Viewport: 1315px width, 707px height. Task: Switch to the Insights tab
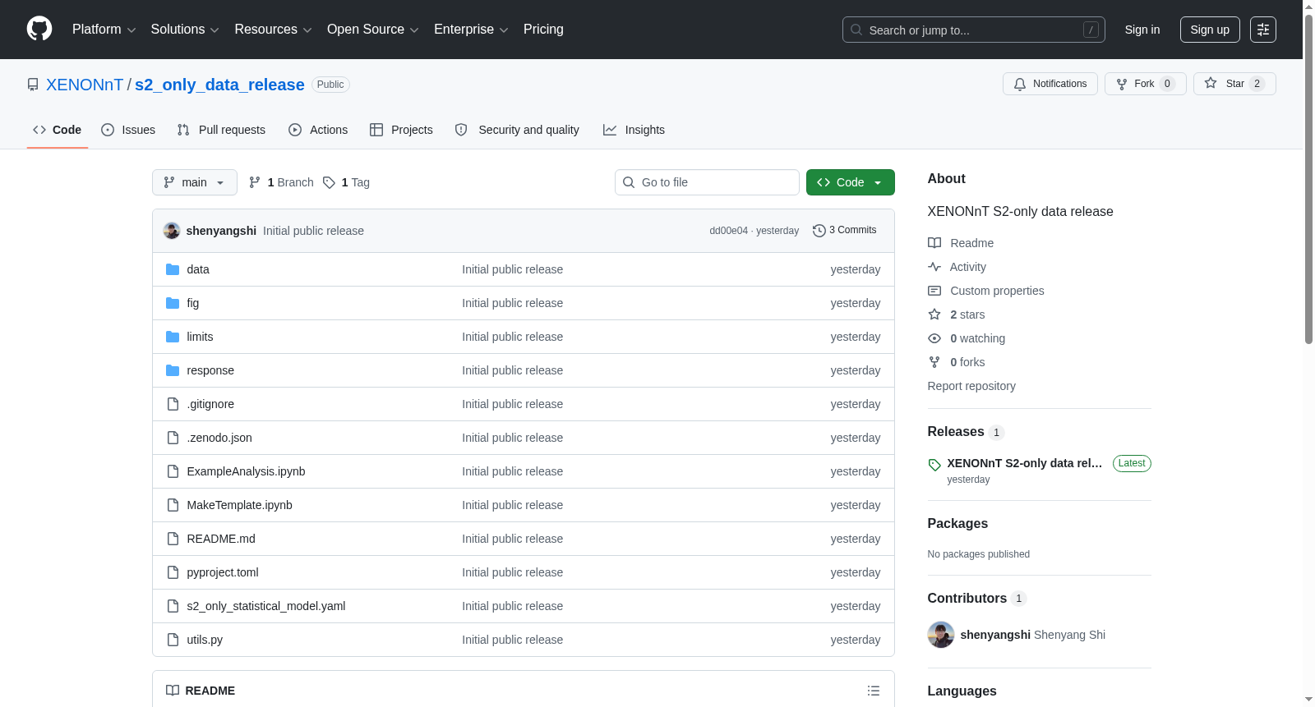tap(634, 130)
